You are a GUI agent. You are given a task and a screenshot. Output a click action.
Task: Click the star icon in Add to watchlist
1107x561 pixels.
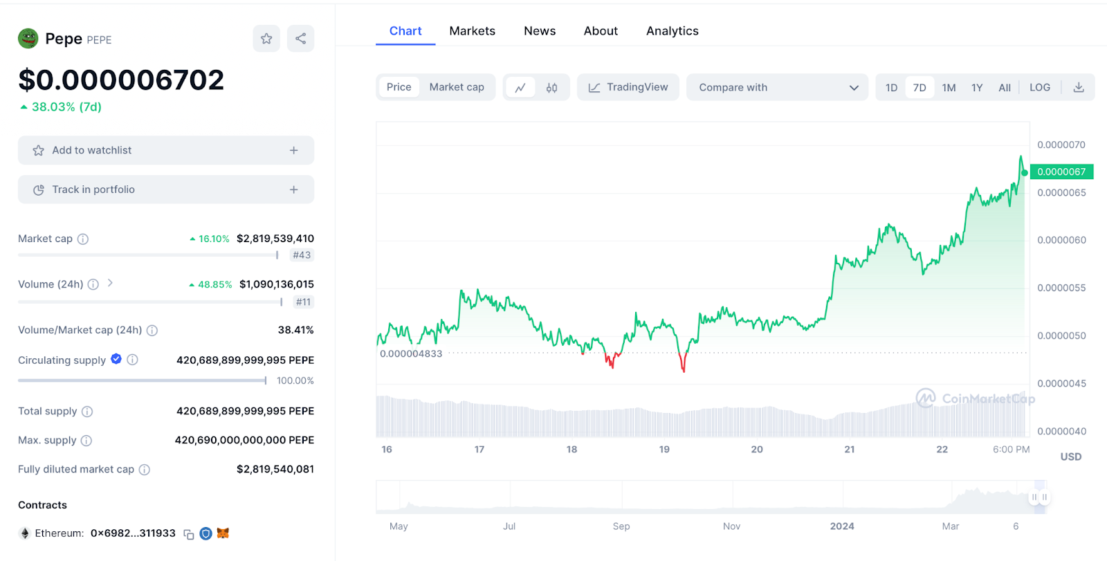tap(39, 150)
